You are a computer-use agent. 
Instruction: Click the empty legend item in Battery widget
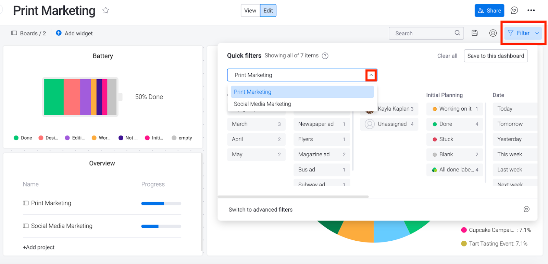coord(182,138)
